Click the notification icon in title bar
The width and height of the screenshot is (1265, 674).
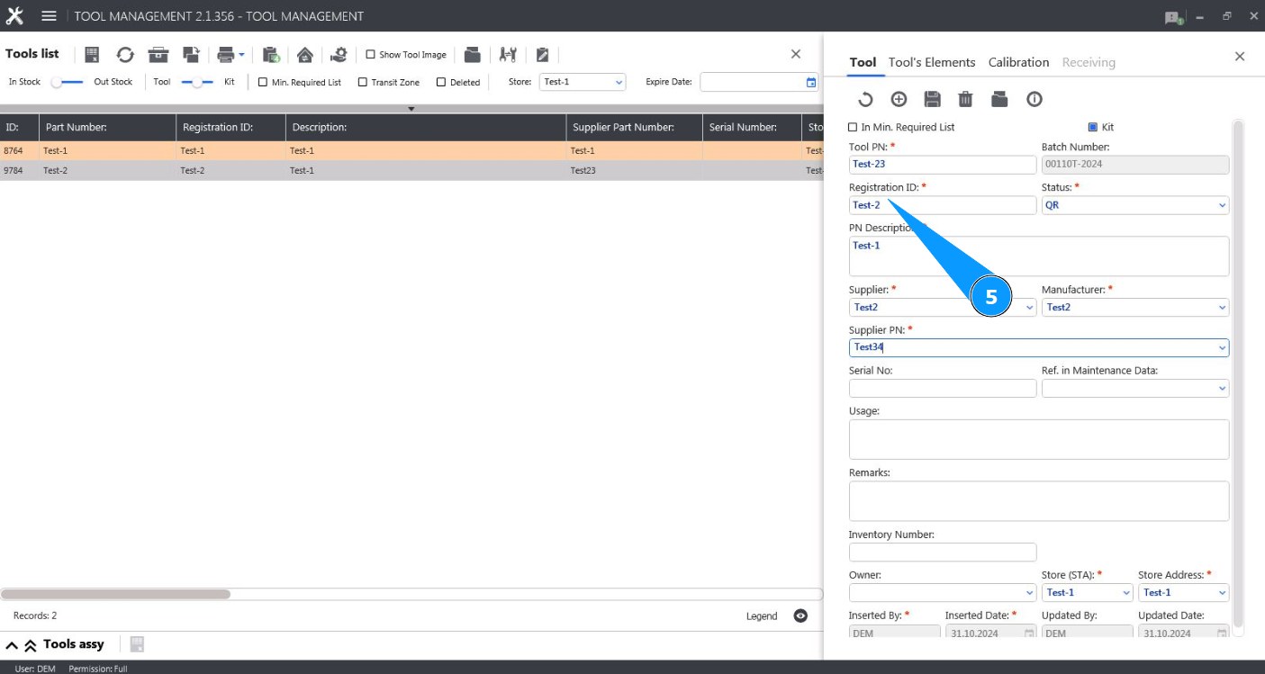pos(1172,17)
